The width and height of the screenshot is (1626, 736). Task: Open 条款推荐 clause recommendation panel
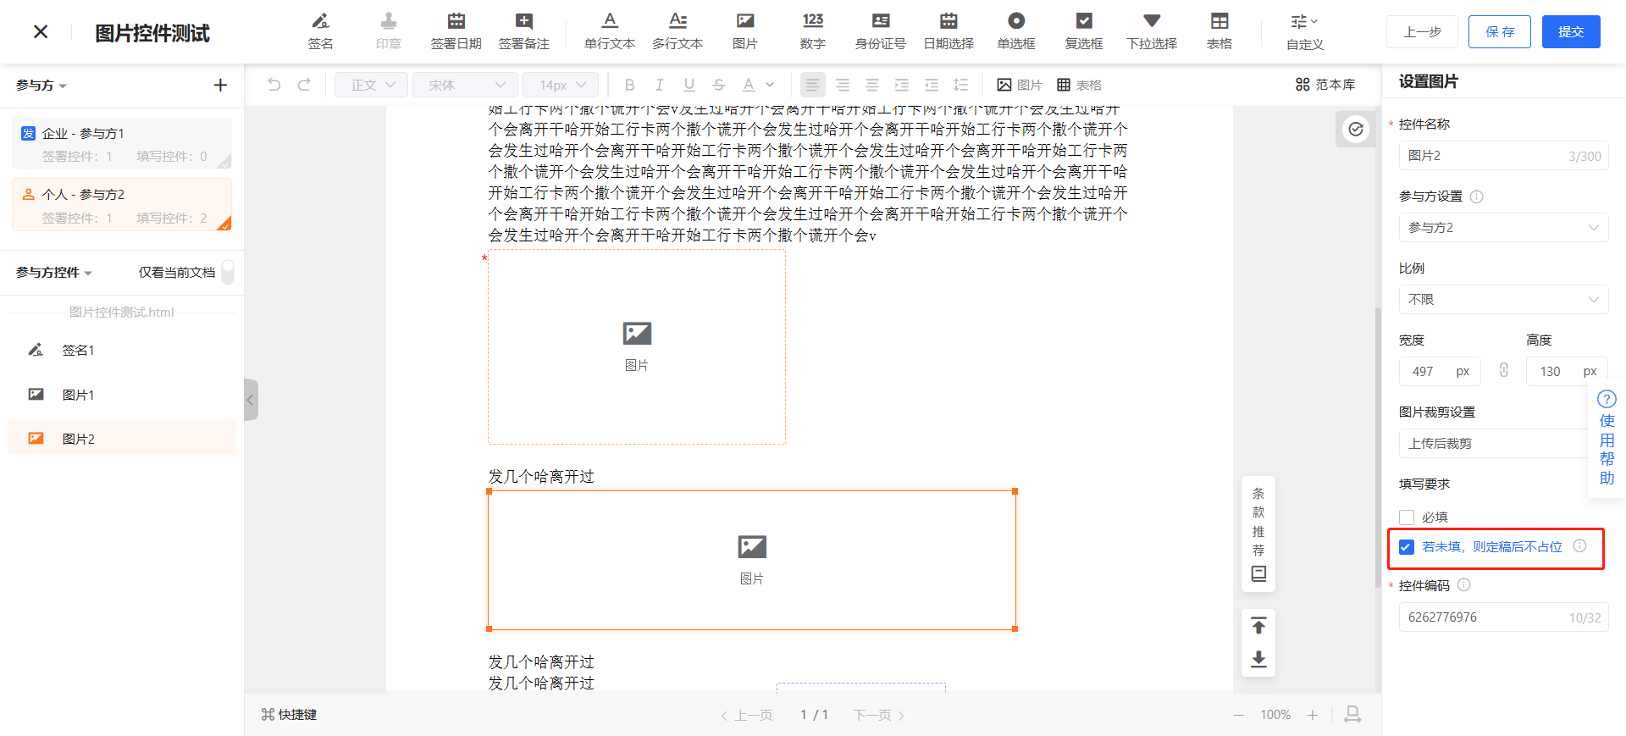point(1258,534)
